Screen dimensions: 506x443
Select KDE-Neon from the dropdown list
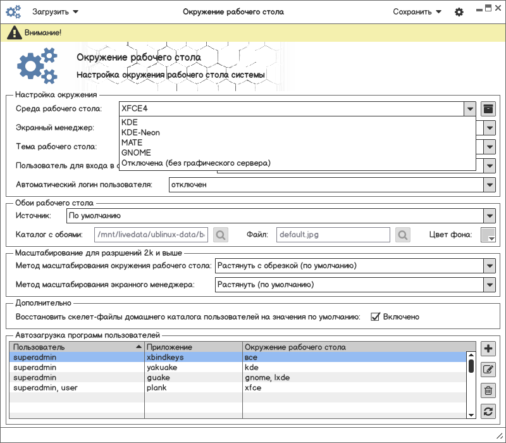pos(140,132)
